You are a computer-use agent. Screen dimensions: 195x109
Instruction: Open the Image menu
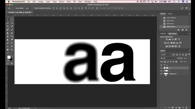click(41, 2)
